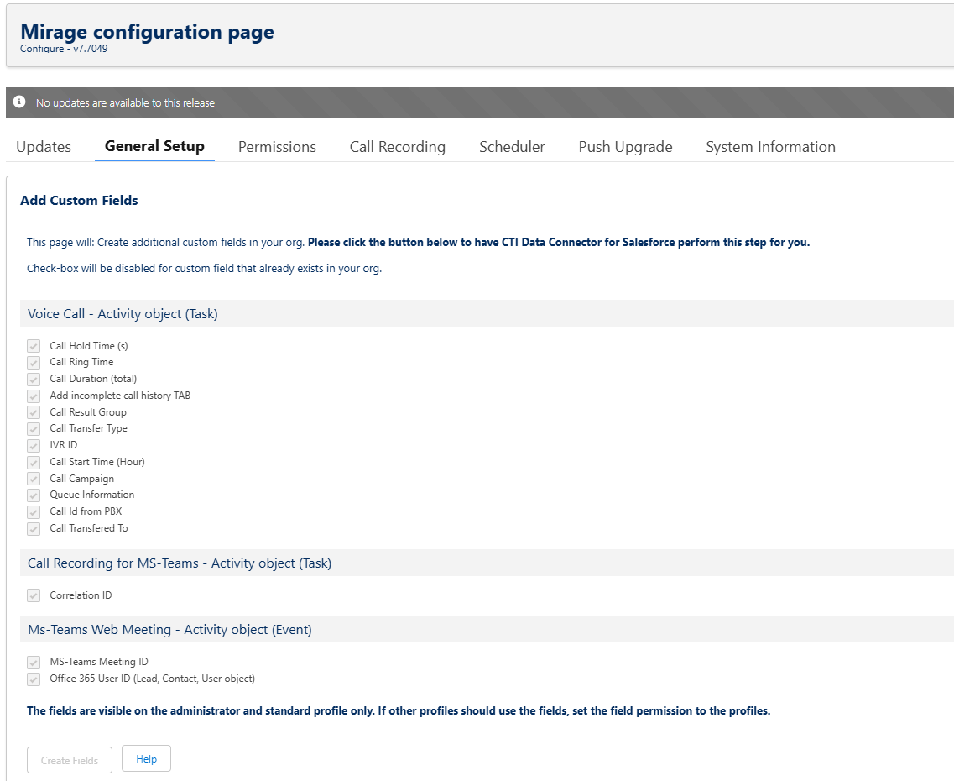Click the Create Fields button
954x781 pixels.
[70, 760]
